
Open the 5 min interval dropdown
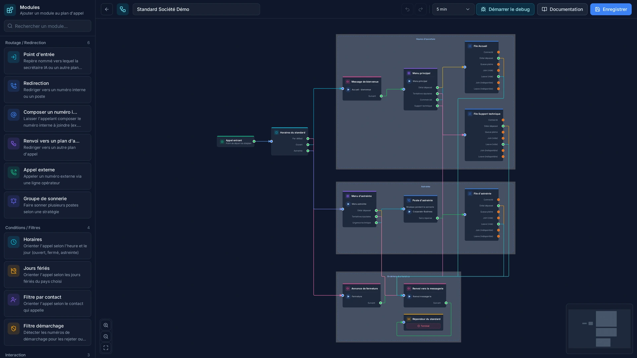453,9
